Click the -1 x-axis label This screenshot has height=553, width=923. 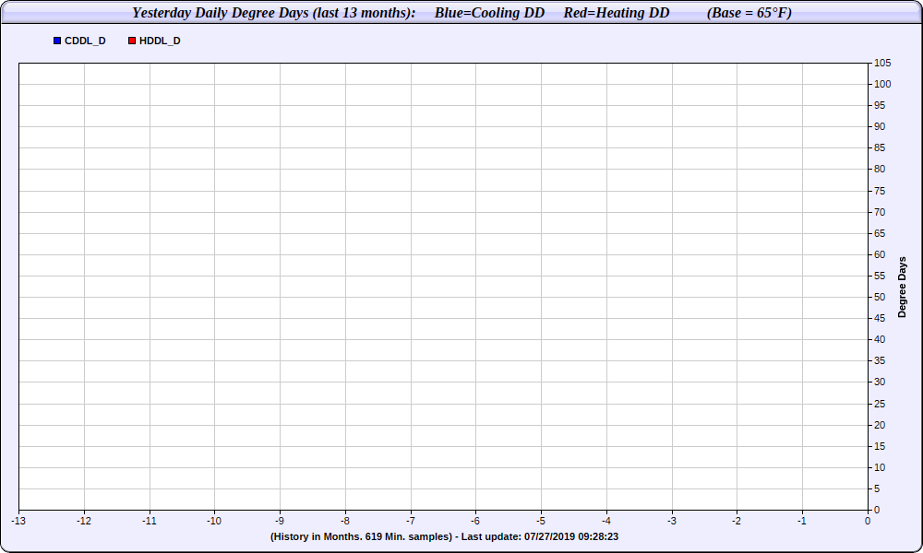pyautogui.click(x=802, y=521)
